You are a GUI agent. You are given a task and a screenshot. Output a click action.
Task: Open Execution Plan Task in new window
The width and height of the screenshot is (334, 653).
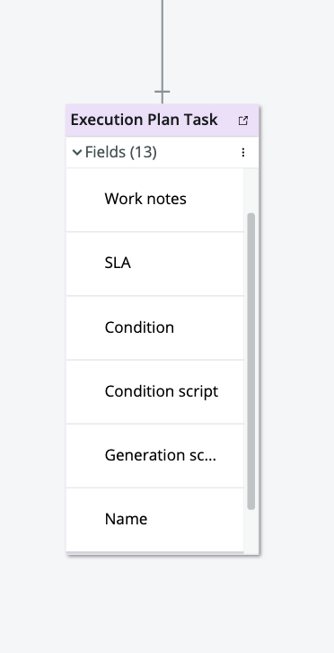[x=243, y=121]
